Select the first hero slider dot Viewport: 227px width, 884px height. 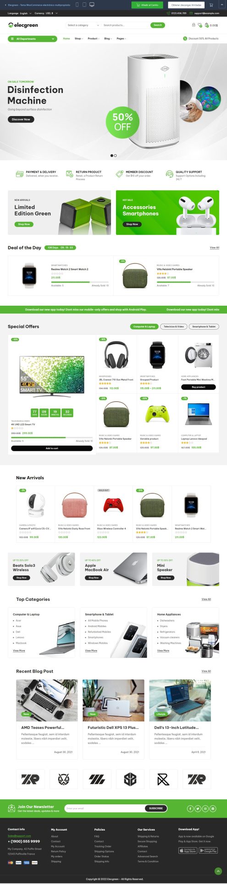(111, 156)
